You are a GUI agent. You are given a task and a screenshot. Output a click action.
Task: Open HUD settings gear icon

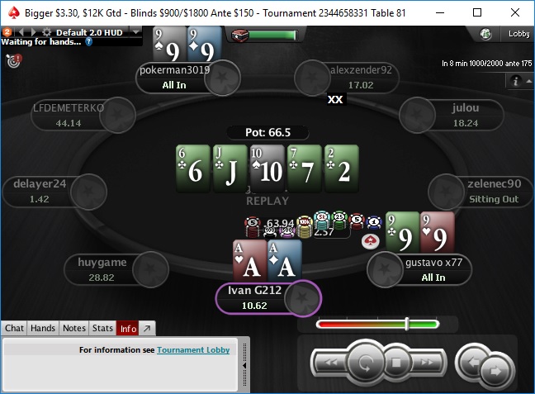click(47, 32)
